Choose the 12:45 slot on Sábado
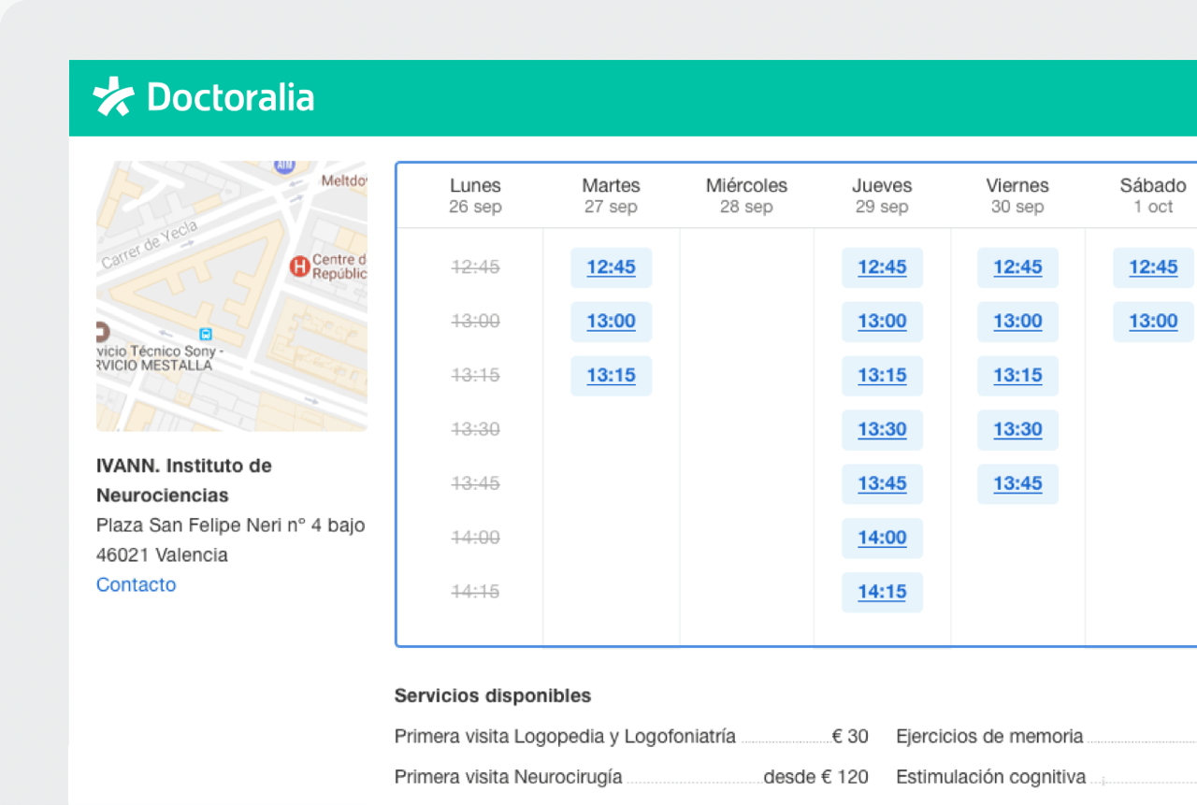 (x=1153, y=267)
